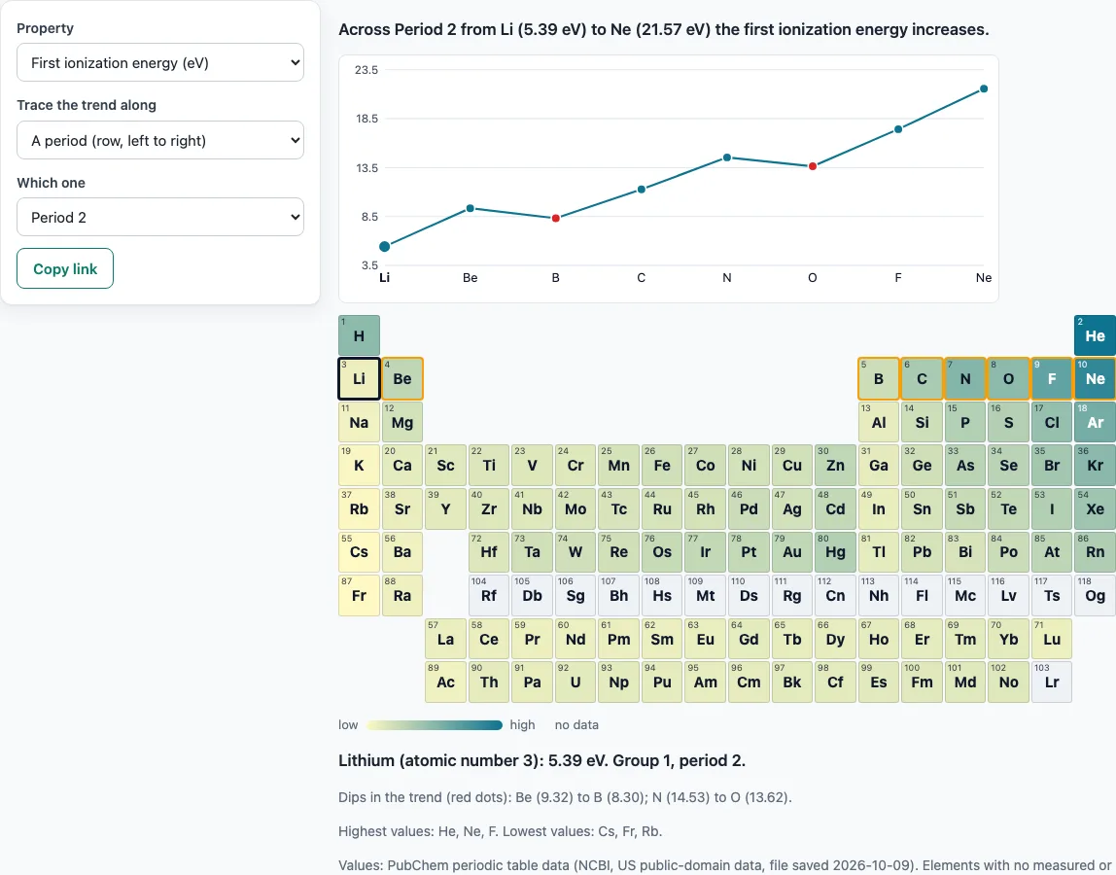Click the Copy link button
This screenshot has height=875, width=1116.
coord(65,268)
